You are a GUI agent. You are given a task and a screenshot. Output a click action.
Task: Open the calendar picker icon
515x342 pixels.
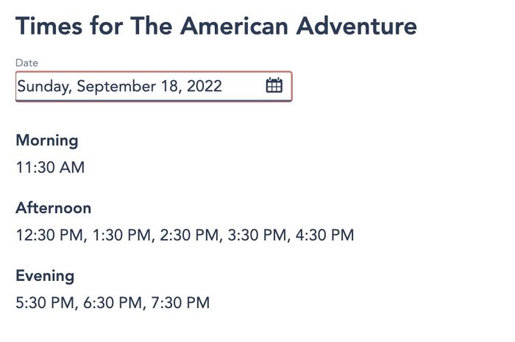[x=274, y=85]
